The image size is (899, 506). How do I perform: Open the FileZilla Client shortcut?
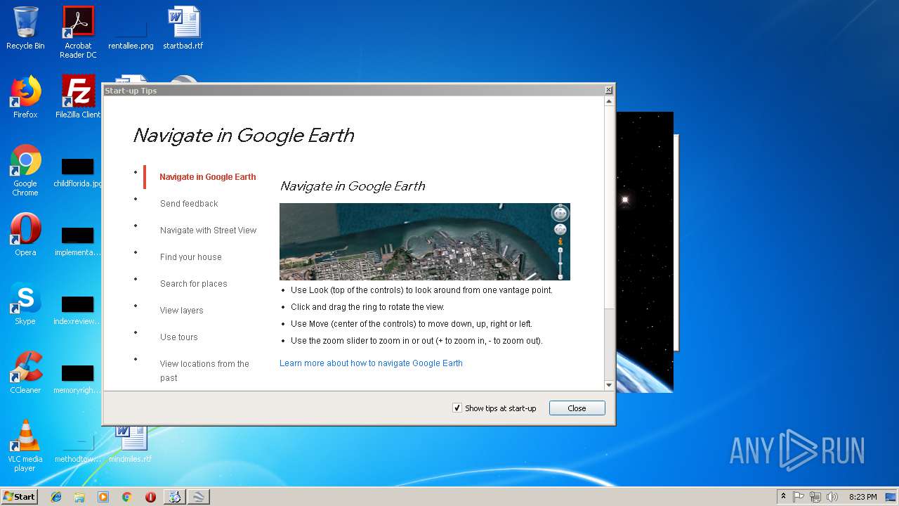click(78, 97)
